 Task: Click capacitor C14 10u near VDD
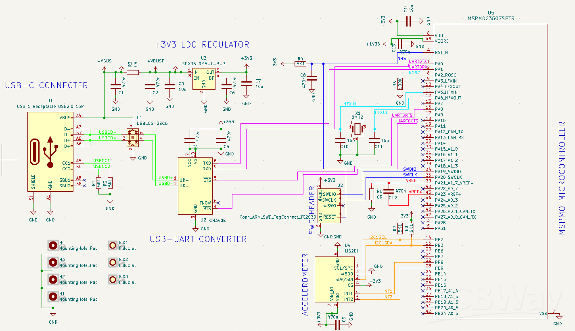[x=408, y=21]
